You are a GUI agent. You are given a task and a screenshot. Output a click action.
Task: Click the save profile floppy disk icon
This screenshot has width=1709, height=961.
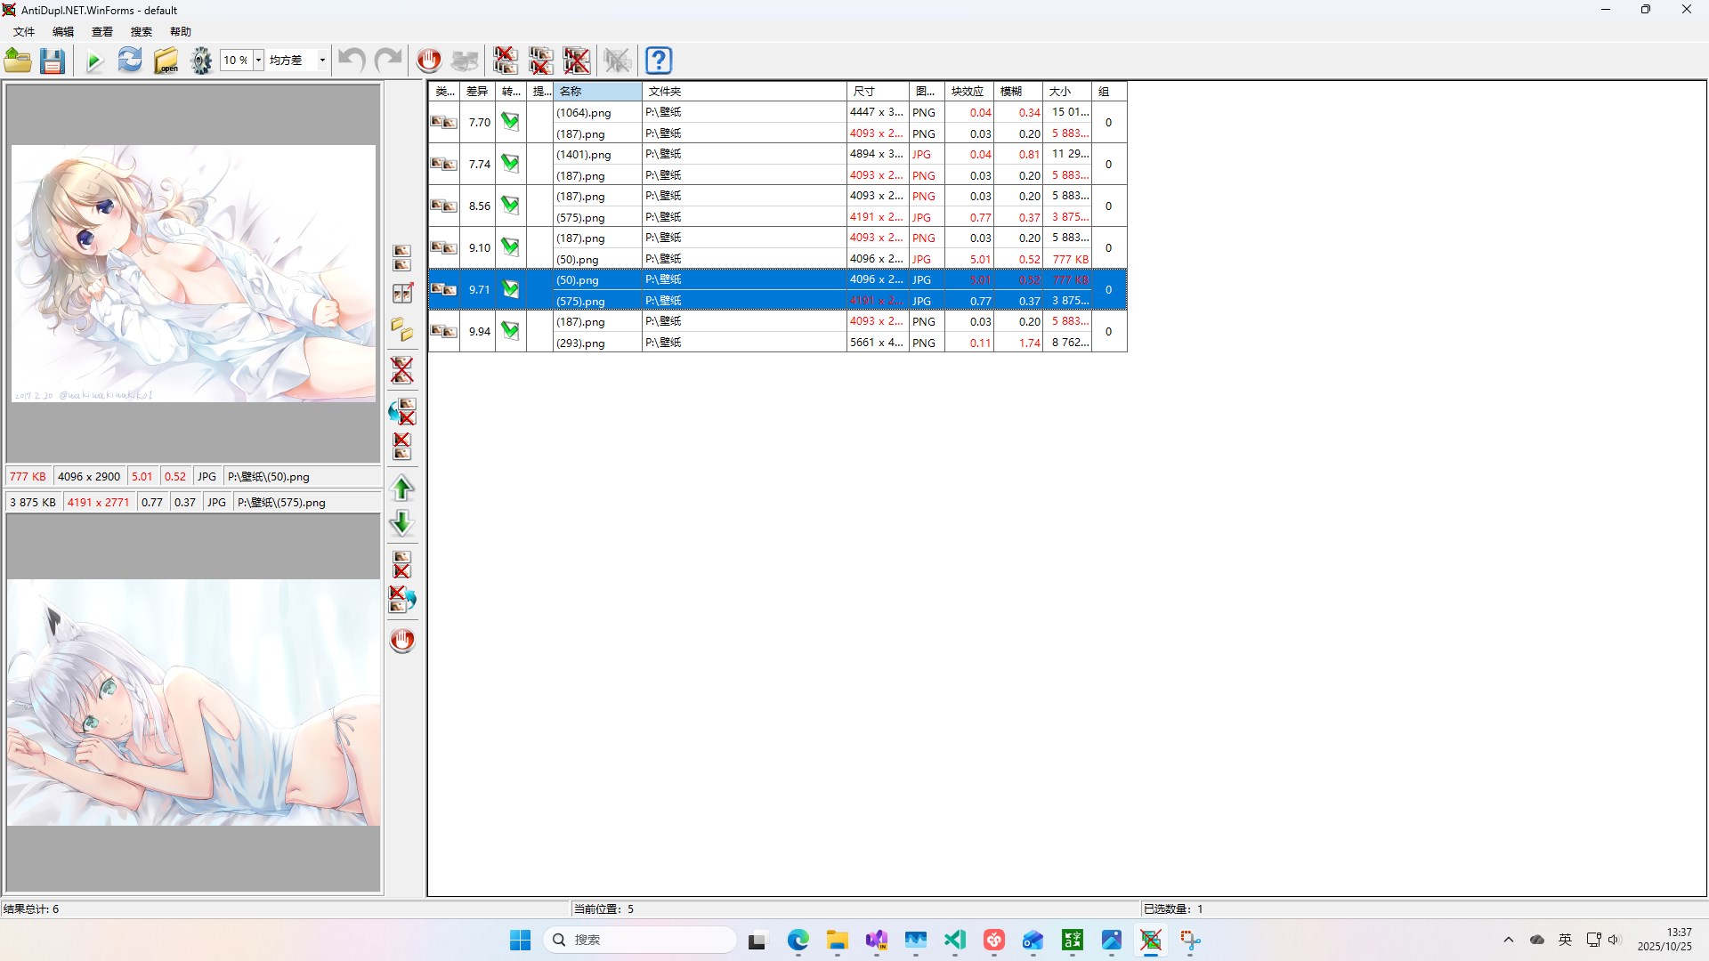[53, 61]
